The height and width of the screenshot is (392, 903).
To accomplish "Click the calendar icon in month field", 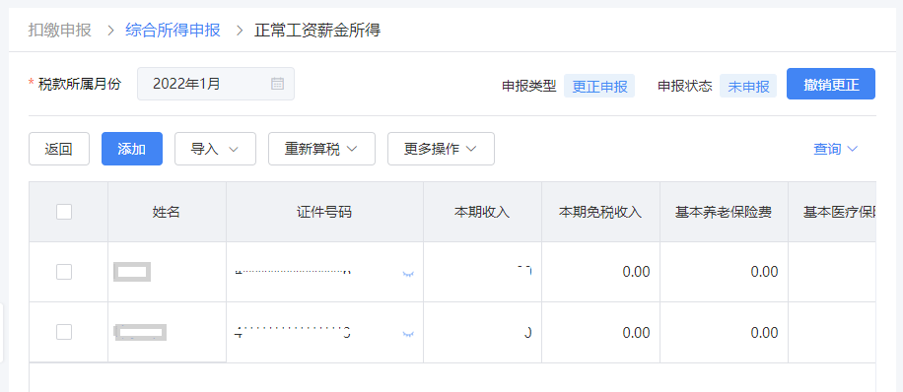I will point(277,84).
